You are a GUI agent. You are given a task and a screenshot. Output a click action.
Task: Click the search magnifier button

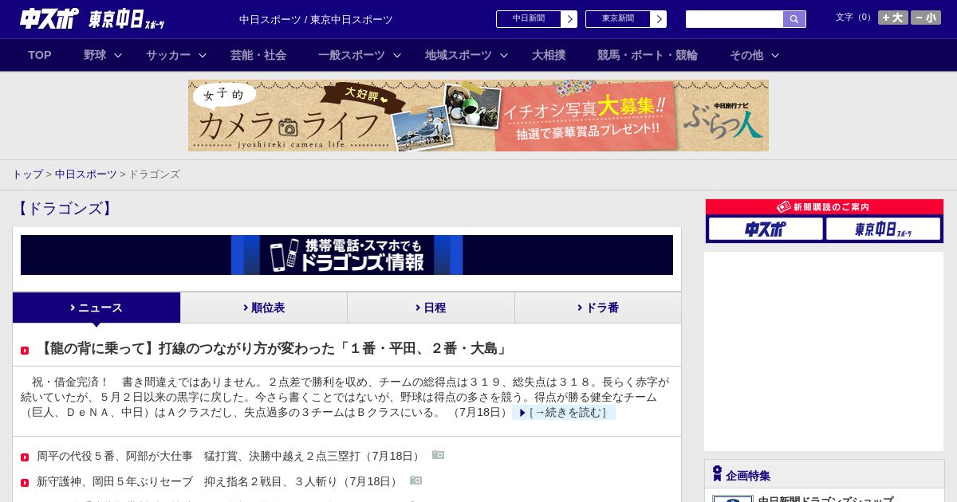[794, 19]
